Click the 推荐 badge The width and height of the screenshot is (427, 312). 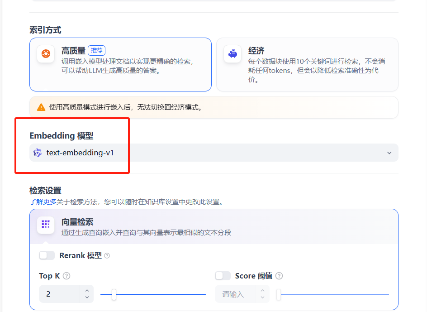pyautogui.click(x=97, y=50)
